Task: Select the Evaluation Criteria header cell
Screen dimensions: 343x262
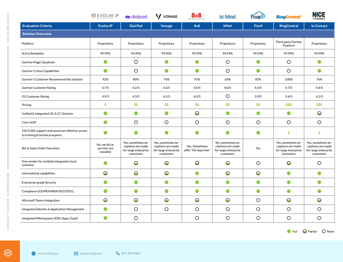Action: 55,26
